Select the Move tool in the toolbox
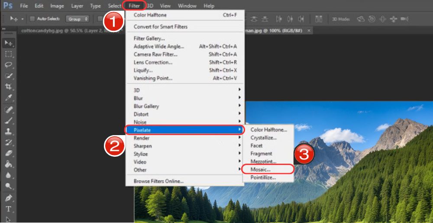The width and height of the screenshot is (433, 223). (8, 43)
